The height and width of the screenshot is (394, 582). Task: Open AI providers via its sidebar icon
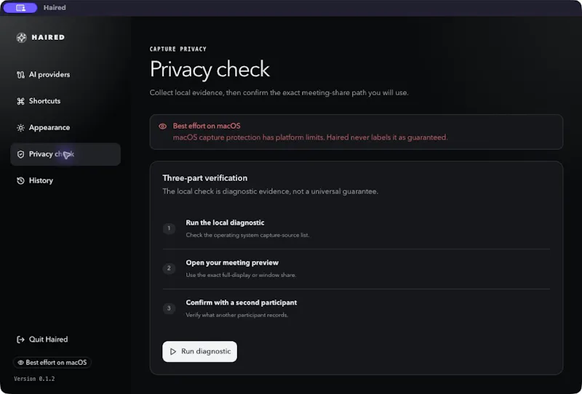tap(20, 75)
